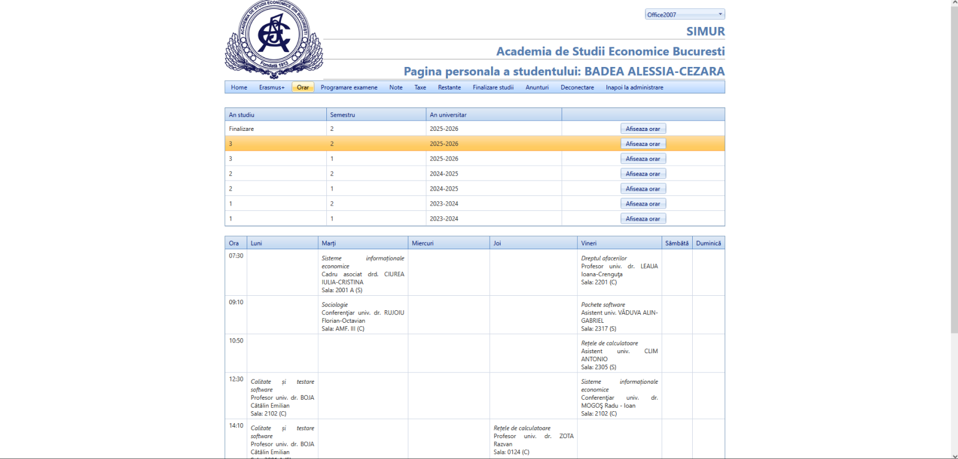Select the Finalizare table cell
This screenshot has height=459, width=958.
(275, 128)
